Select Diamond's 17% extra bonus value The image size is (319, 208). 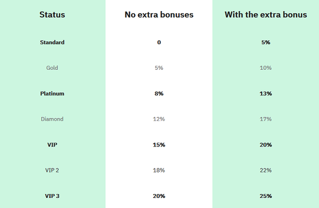click(x=266, y=119)
